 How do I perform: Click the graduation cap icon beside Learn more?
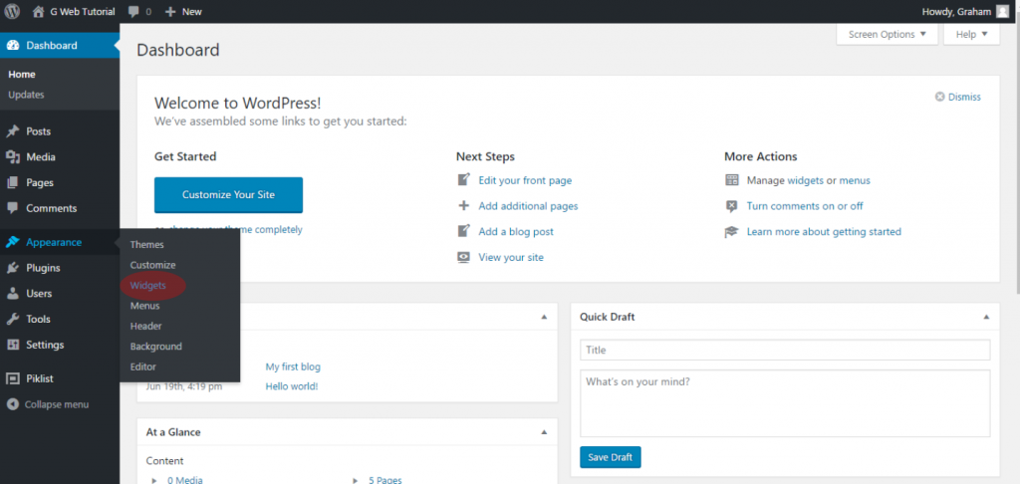click(732, 232)
